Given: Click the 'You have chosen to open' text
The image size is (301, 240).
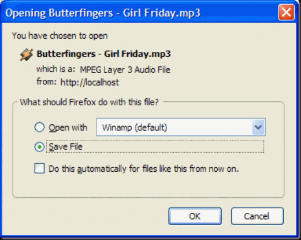Looking at the screenshot, I should (60, 36).
